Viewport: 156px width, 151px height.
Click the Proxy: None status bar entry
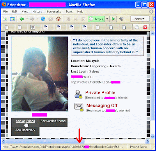pos(138,147)
